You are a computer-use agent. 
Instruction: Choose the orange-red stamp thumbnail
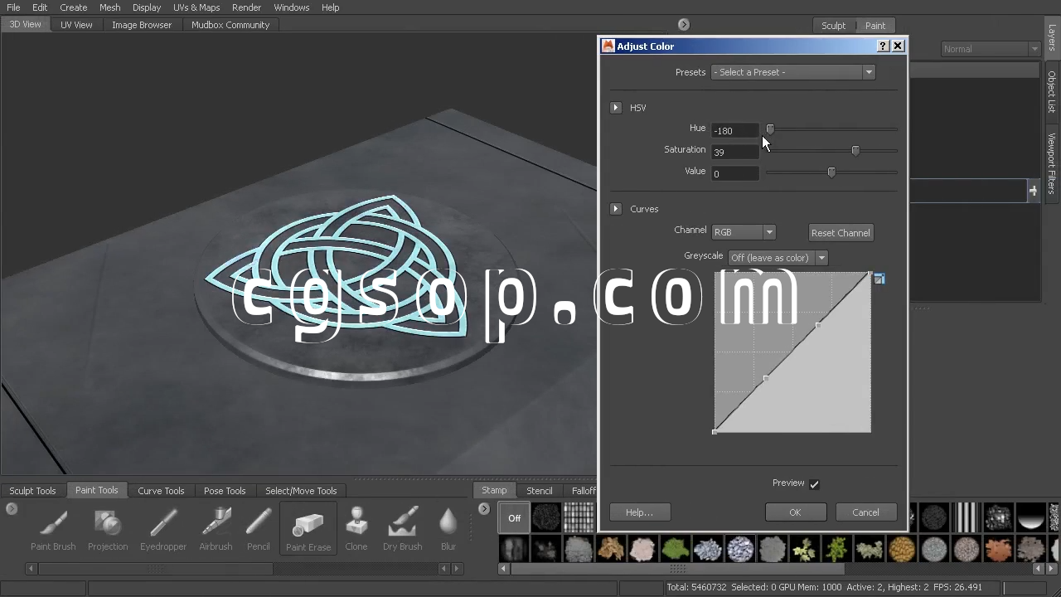tap(999, 549)
